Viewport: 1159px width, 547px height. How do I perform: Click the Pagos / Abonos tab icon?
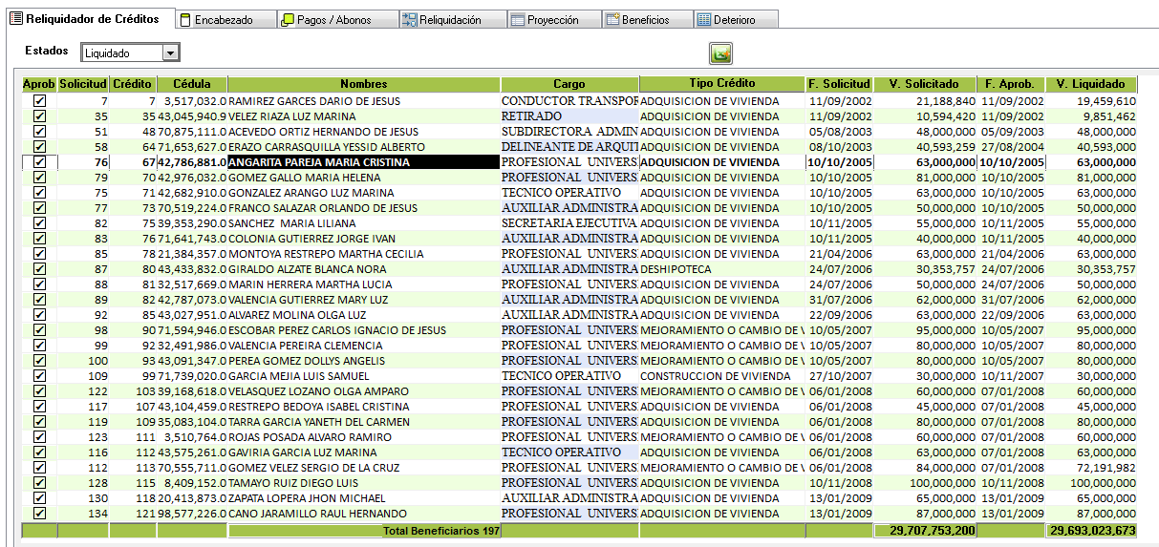(x=287, y=20)
